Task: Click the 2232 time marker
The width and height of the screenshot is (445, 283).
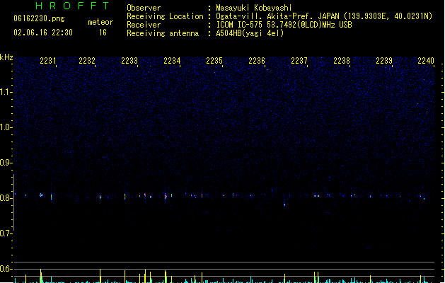Action: pos(87,61)
